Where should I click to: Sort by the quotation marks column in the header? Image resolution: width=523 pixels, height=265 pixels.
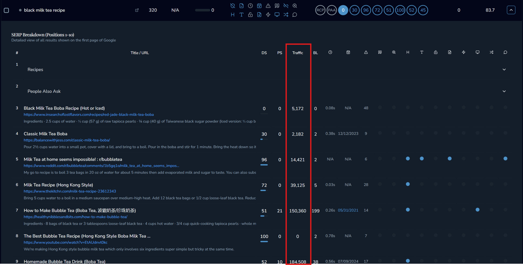point(380,52)
